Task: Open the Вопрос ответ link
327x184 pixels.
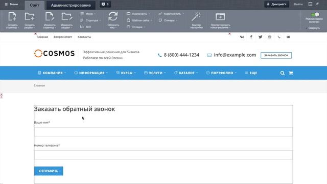Action: point(63,37)
